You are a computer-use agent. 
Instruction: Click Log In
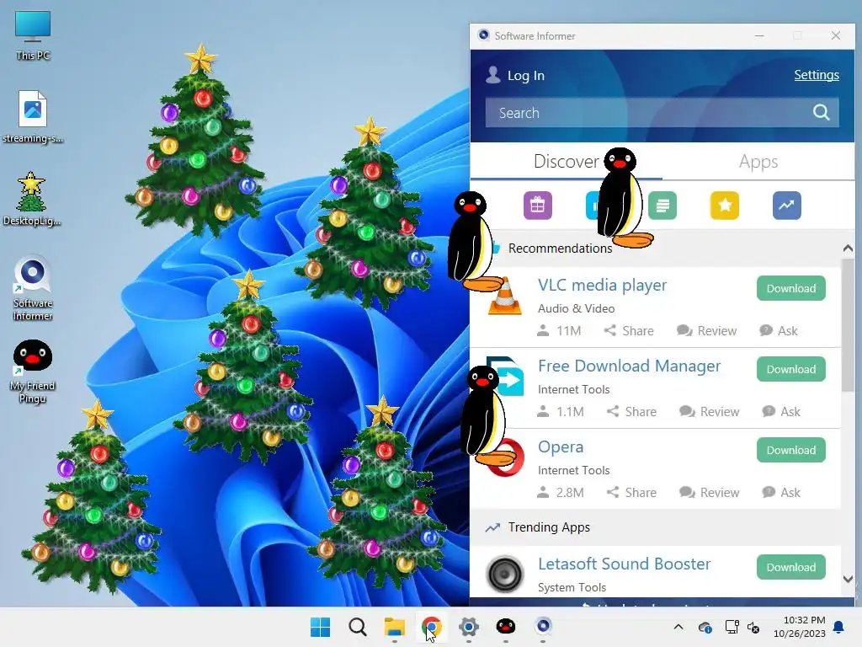click(525, 75)
